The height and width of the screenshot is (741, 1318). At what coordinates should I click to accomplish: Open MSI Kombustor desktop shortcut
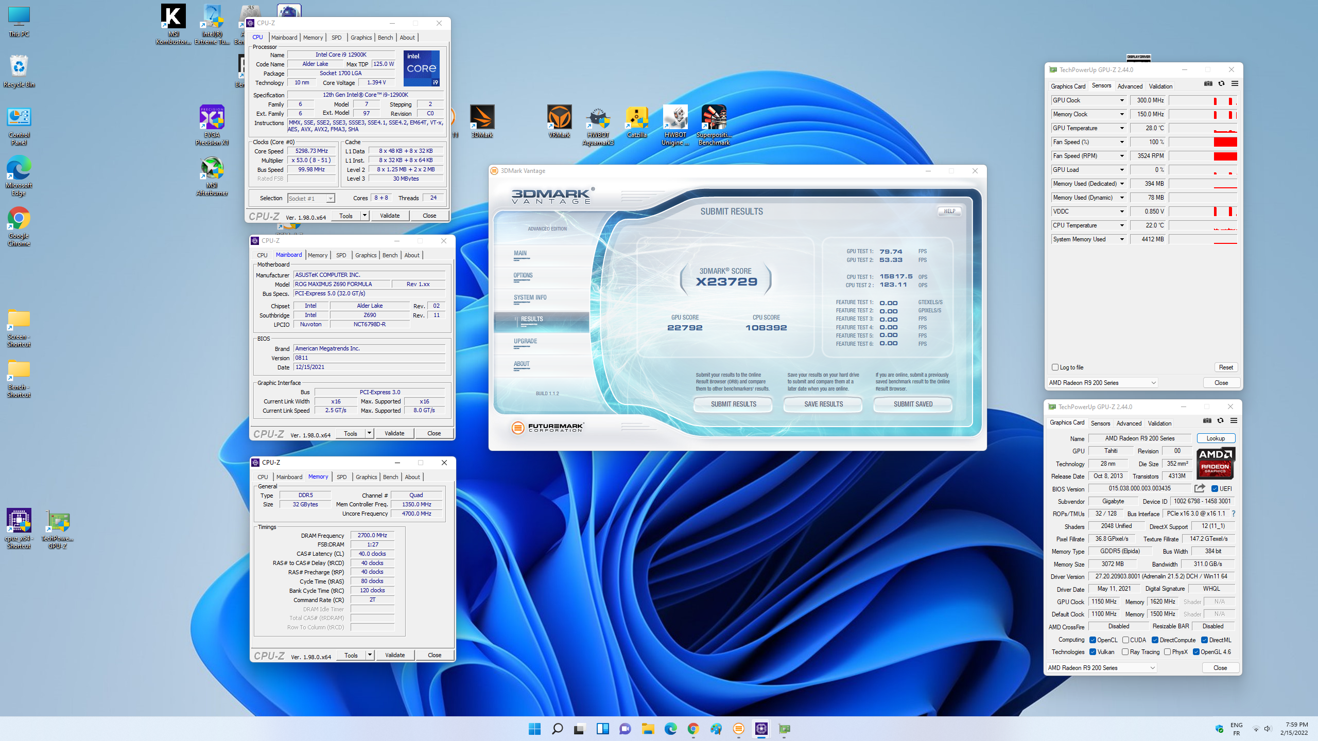(x=174, y=24)
